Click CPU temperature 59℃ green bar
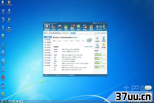Viewport: 154px width, 103px height. (x=100, y=55)
